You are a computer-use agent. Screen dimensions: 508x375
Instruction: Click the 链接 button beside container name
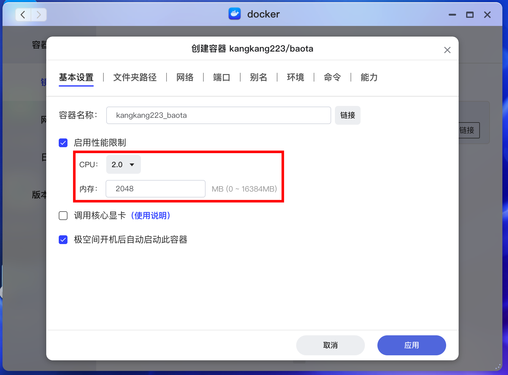point(348,115)
